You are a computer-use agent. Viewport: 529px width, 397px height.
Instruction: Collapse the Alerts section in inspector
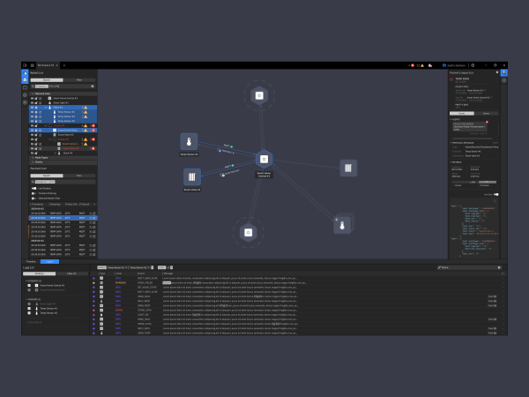point(451,119)
